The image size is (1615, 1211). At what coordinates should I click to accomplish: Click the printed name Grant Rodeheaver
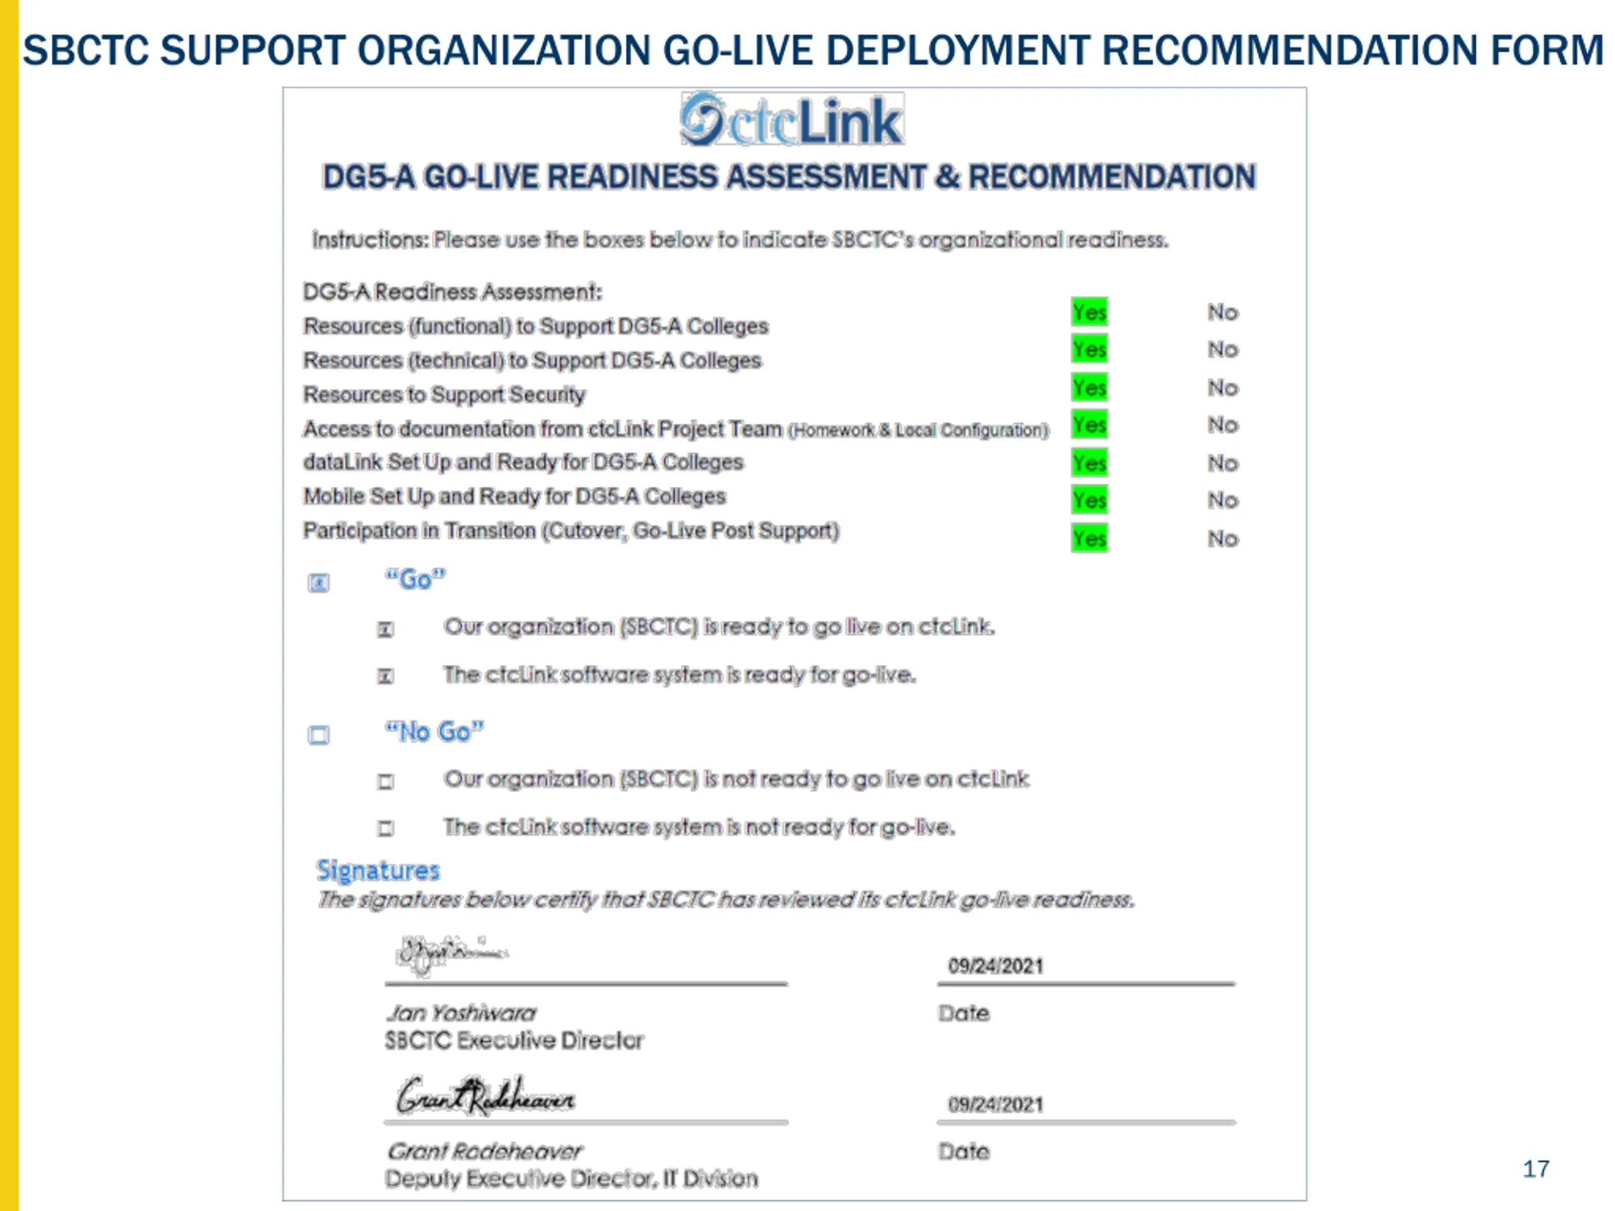(x=484, y=1151)
